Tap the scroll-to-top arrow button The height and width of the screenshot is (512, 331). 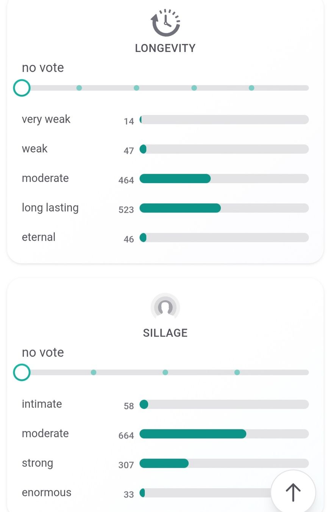click(293, 492)
